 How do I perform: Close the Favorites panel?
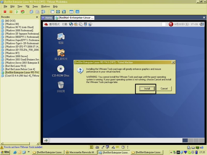pyautogui.click(x=37, y=17)
